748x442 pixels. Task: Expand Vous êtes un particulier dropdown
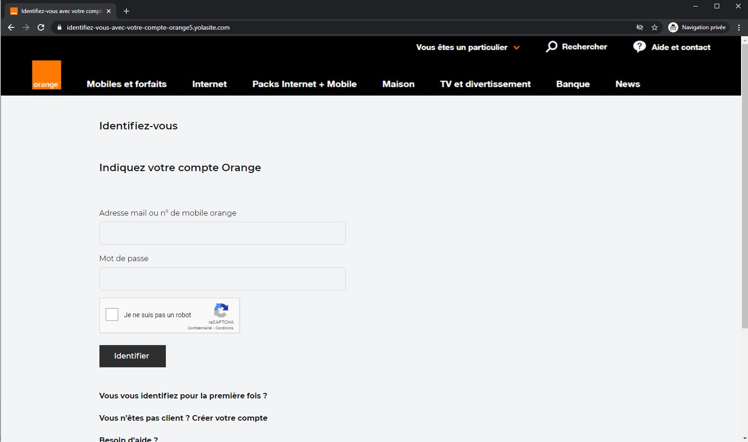point(468,47)
